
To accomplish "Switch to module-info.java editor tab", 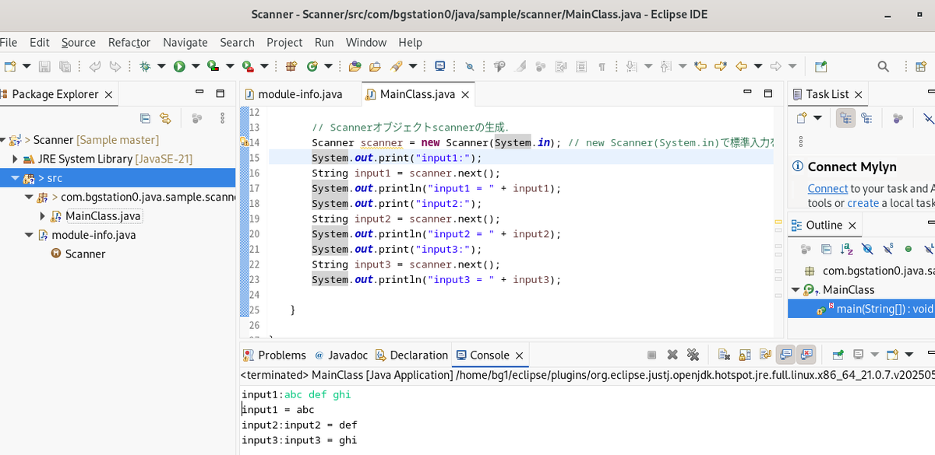I will 300,94.
